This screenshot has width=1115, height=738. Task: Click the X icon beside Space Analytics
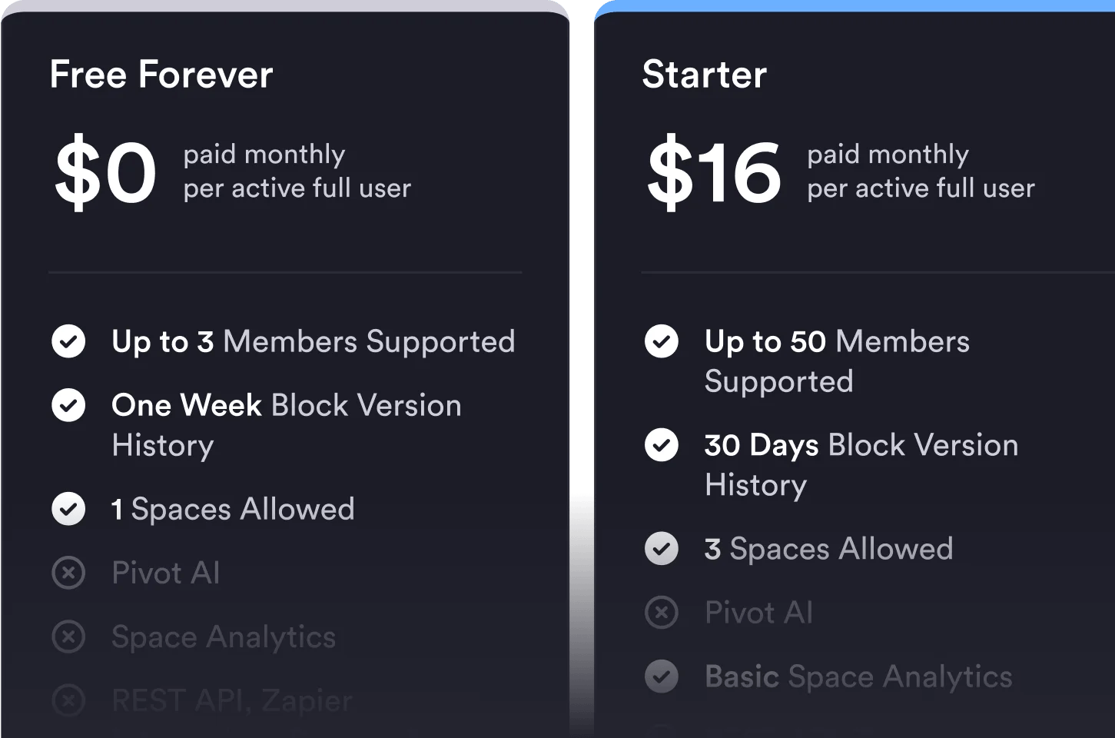(x=68, y=637)
